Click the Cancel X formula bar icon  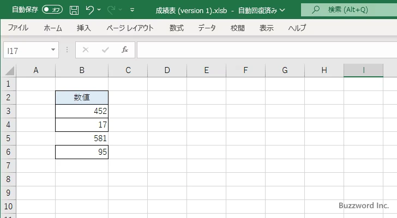(86, 50)
